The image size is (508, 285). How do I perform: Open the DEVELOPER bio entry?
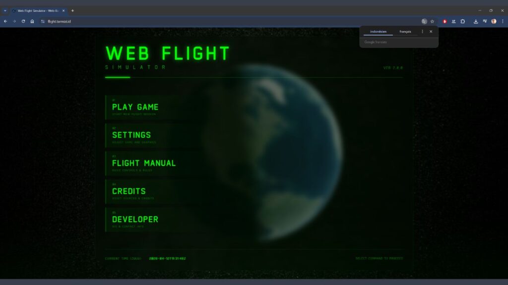134,219
